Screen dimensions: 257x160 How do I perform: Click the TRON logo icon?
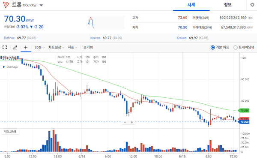6,5
